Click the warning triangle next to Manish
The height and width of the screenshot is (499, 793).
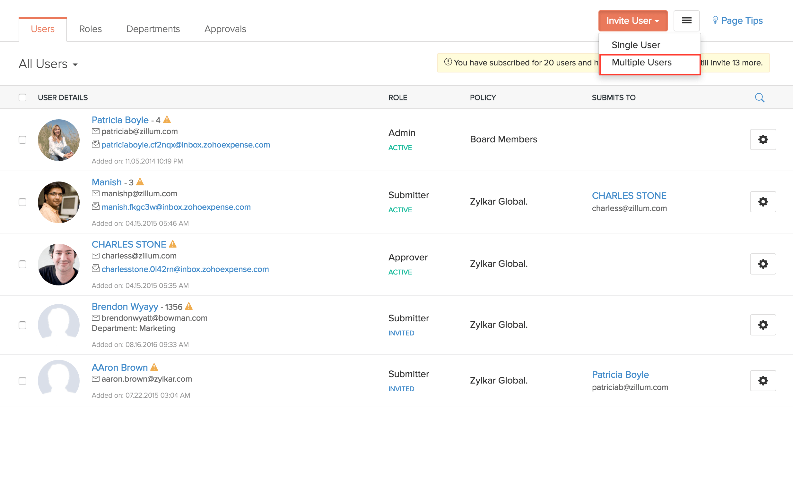[x=140, y=181]
